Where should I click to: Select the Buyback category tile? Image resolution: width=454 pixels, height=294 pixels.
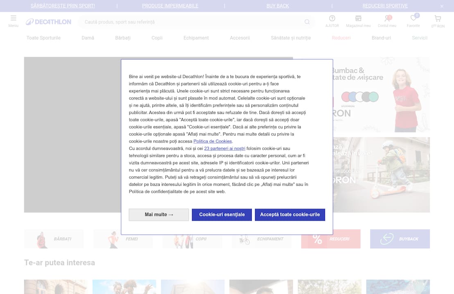[400, 239]
